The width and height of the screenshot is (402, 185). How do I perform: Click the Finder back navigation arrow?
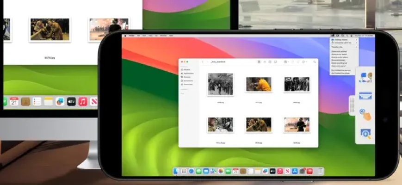202,62
